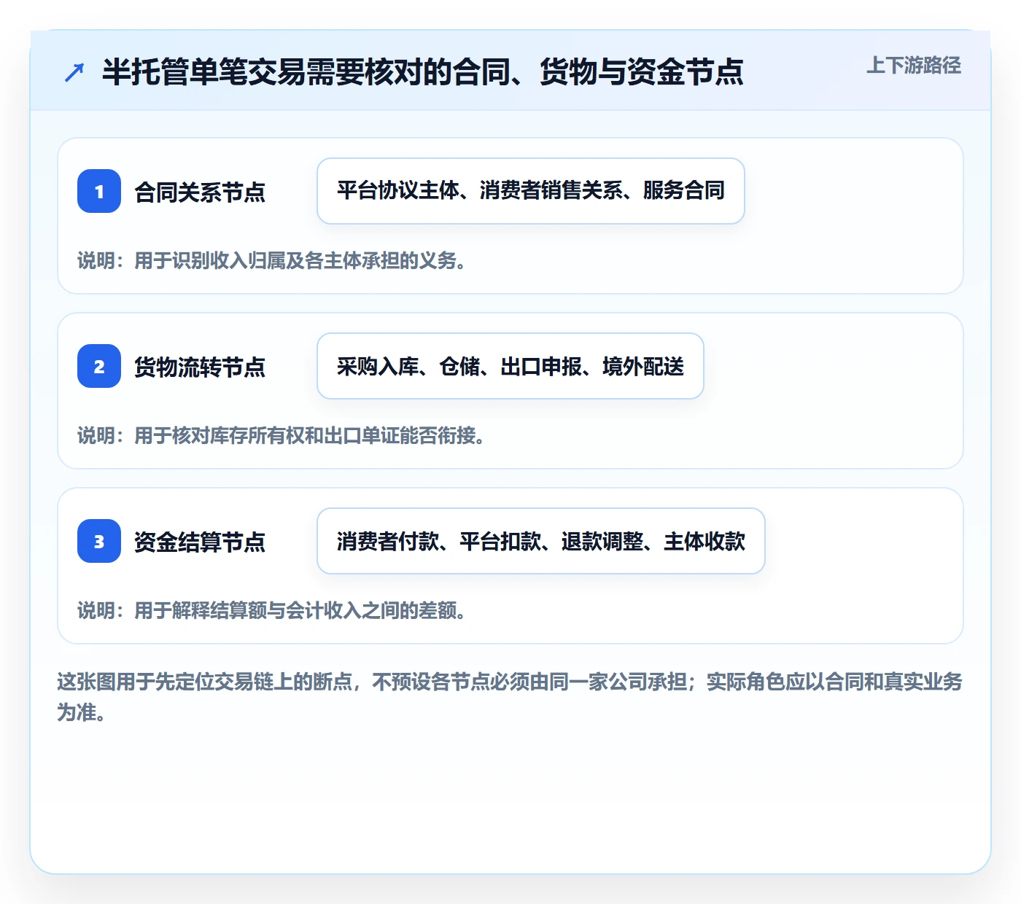Select the note 说明：用于识别收入归属及各主体承担的义务。
This screenshot has width=1021, height=904.
[x=272, y=260]
